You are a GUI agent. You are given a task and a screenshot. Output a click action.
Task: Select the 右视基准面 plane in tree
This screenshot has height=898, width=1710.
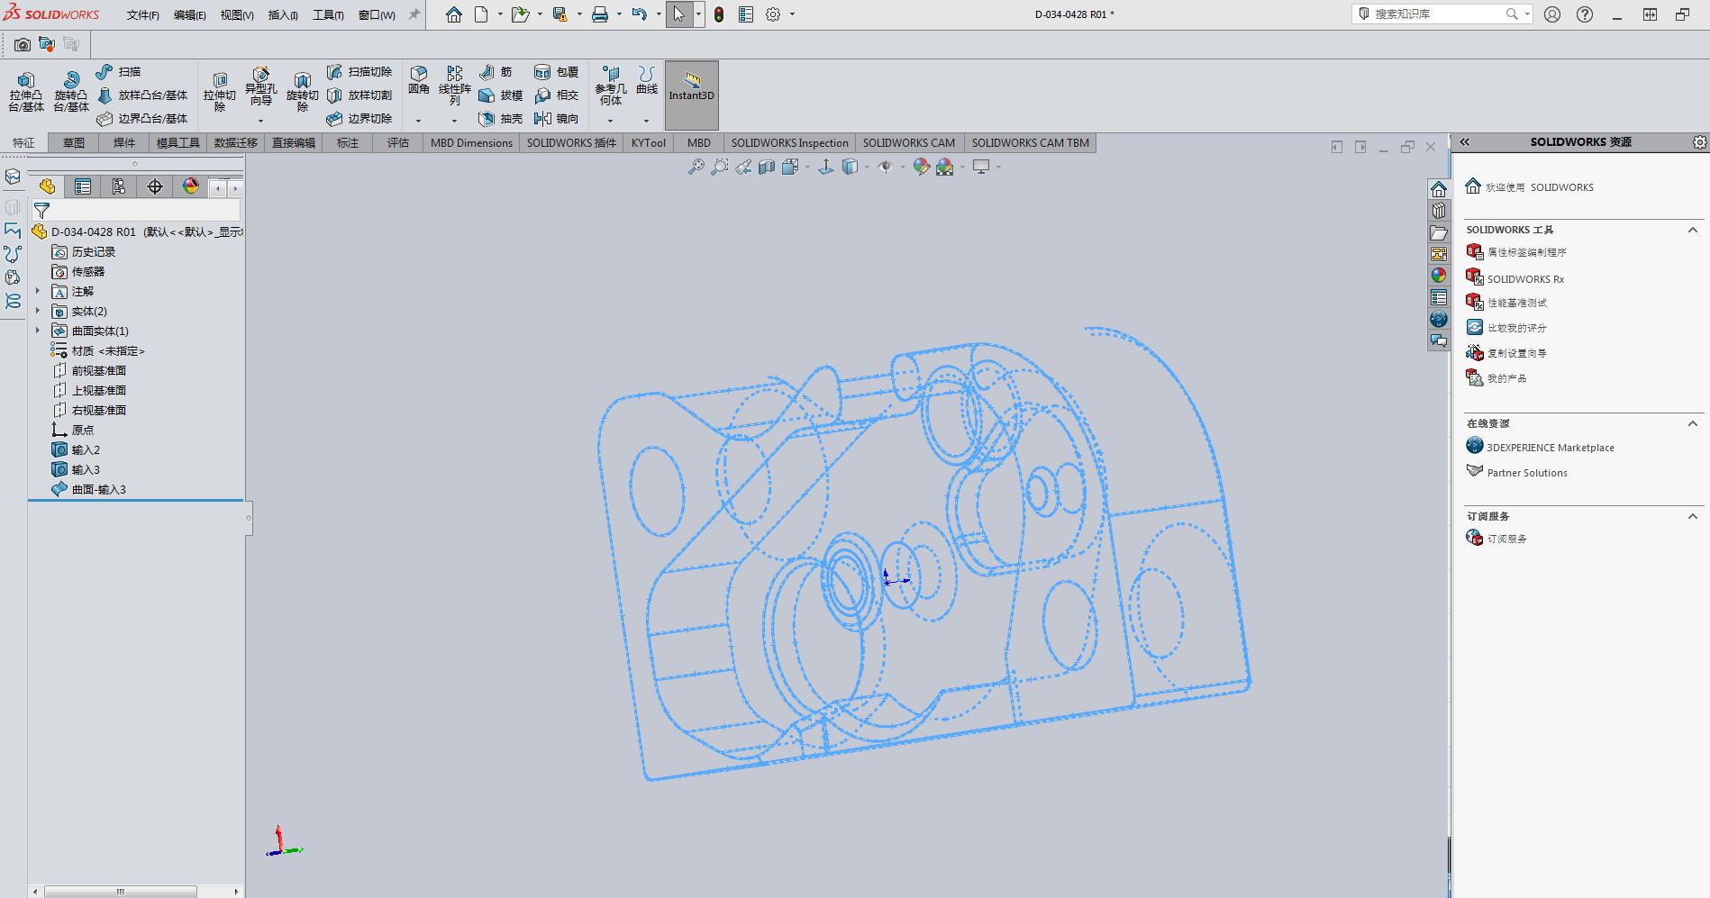pyautogui.click(x=99, y=410)
